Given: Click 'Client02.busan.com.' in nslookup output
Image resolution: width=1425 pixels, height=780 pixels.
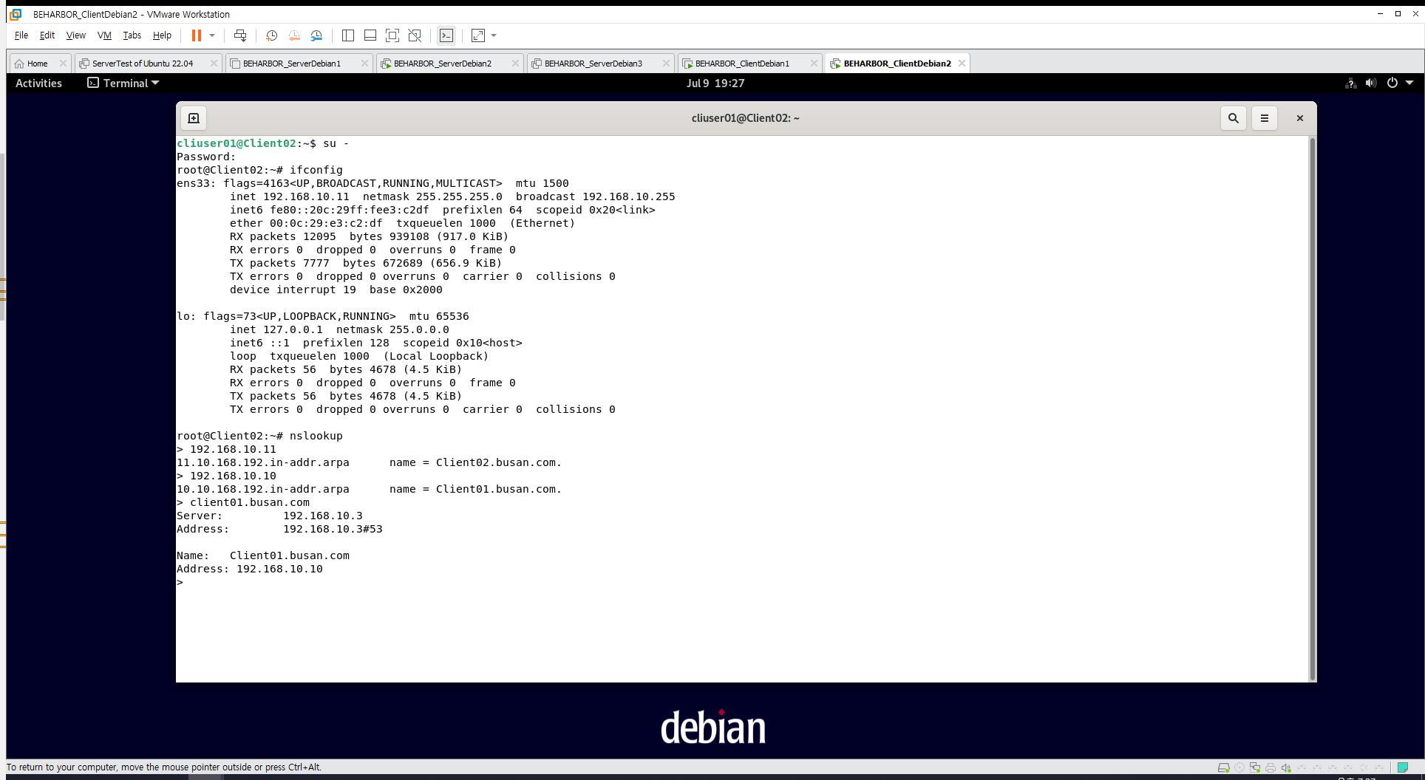Looking at the screenshot, I should click(499, 462).
